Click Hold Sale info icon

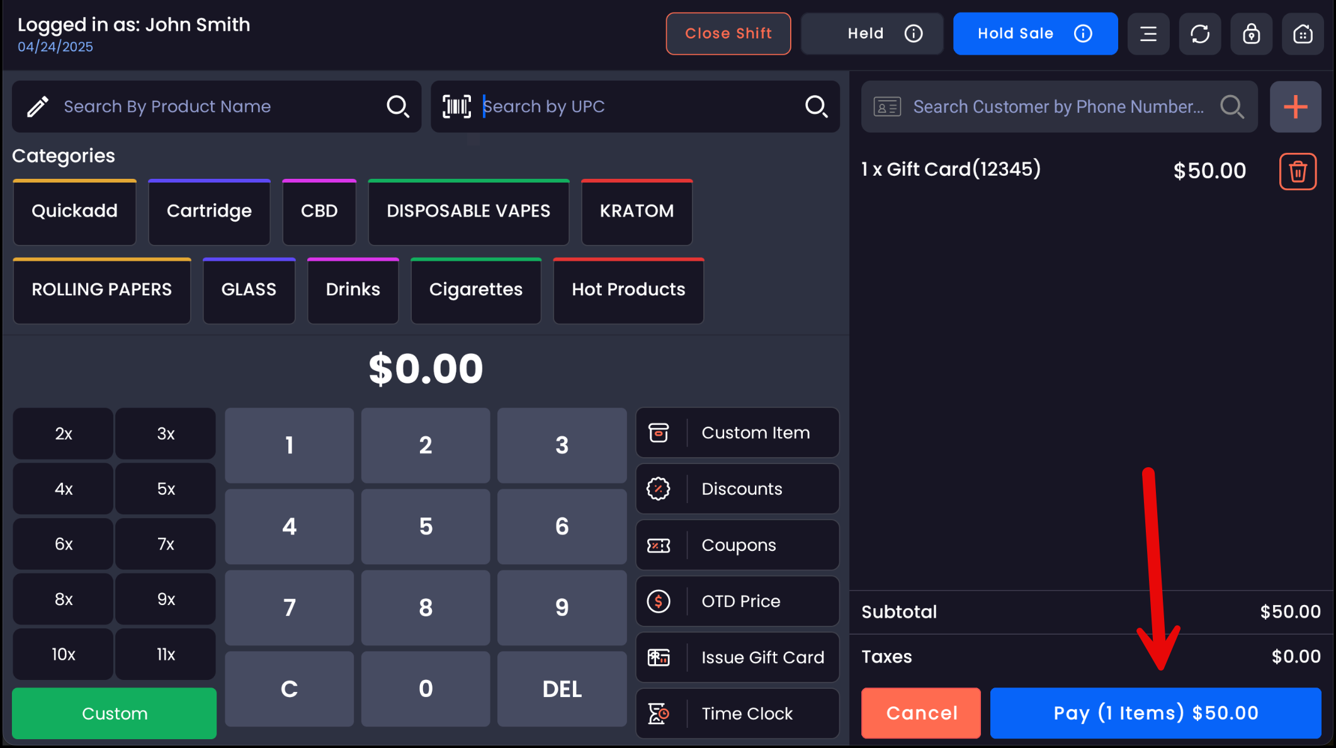click(1082, 34)
